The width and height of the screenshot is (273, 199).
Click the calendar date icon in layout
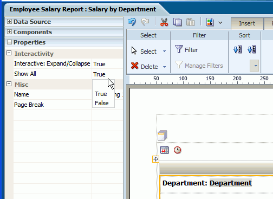(x=164, y=150)
